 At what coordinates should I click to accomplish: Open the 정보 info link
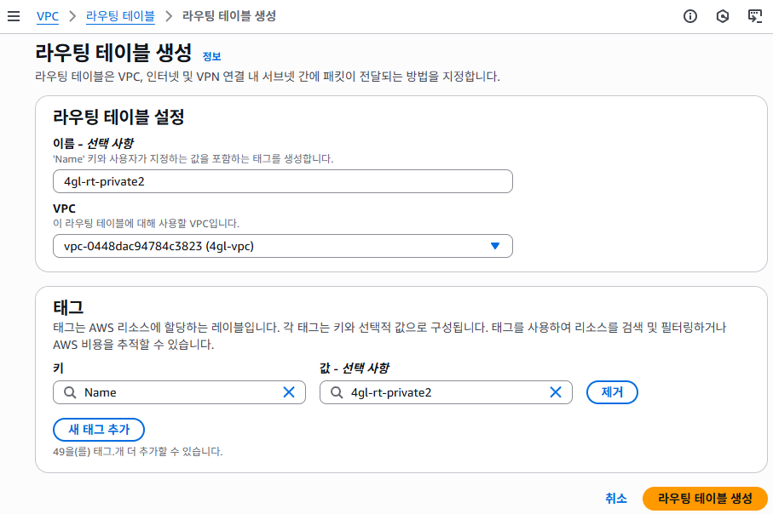point(211,57)
